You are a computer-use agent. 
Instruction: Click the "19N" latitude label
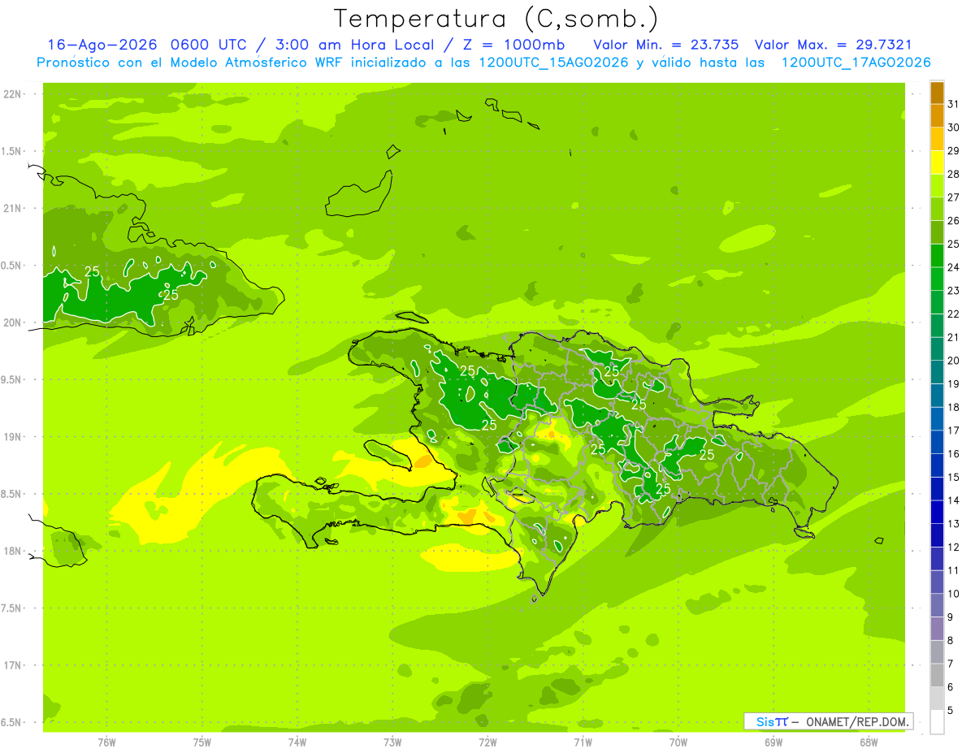coord(13,437)
